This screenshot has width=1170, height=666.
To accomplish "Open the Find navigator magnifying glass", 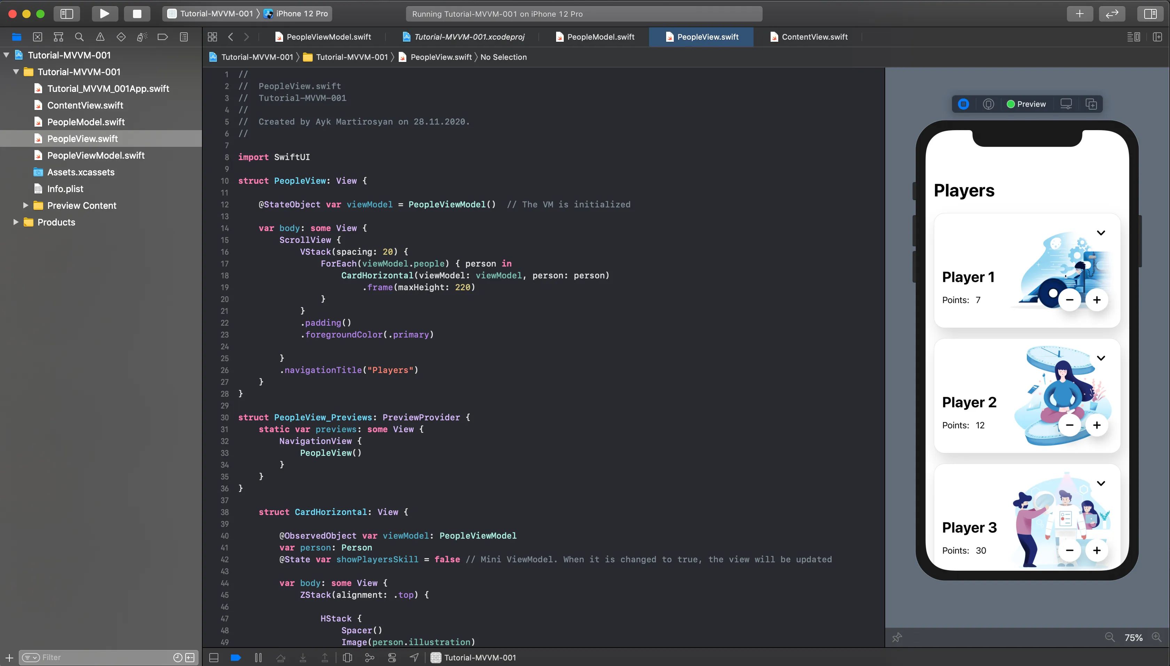I will (x=79, y=37).
